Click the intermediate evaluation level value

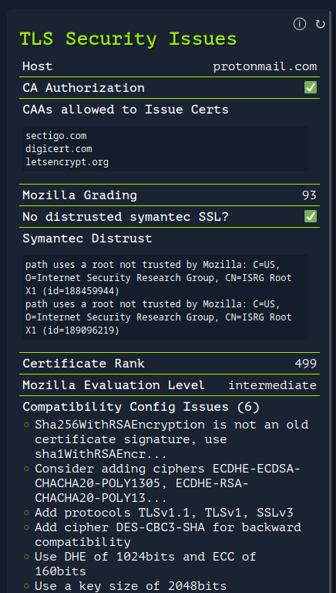click(272, 385)
